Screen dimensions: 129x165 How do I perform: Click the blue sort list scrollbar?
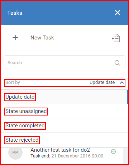tap(128, 97)
